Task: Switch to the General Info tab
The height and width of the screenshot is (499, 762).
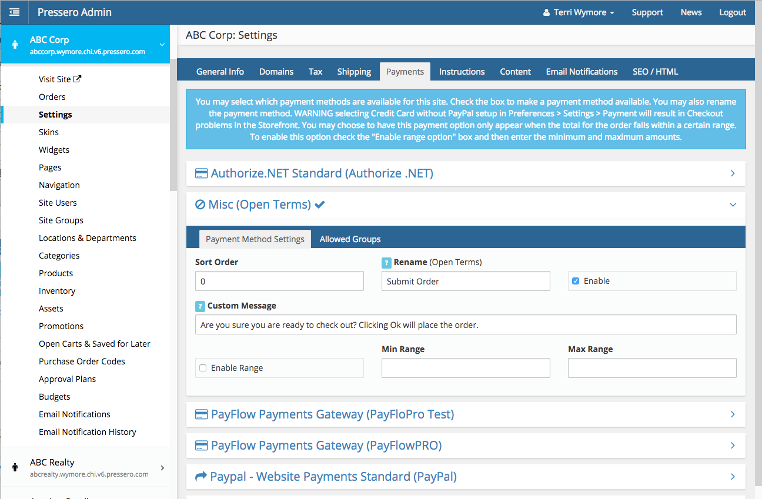Action: (220, 72)
